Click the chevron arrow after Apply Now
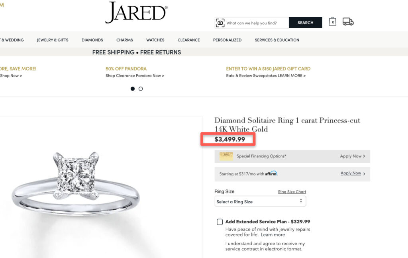408x258 pixels. click(364, 156)
